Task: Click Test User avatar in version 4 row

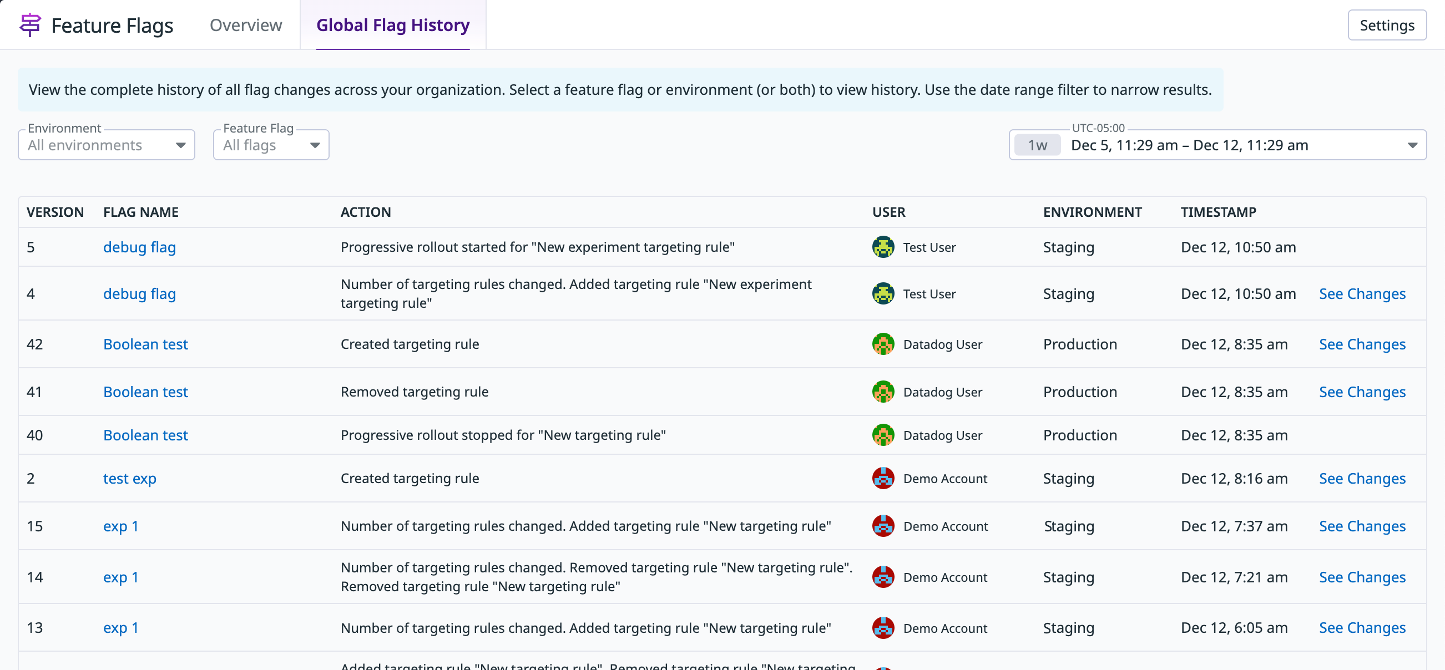Action: click(883, 294)
